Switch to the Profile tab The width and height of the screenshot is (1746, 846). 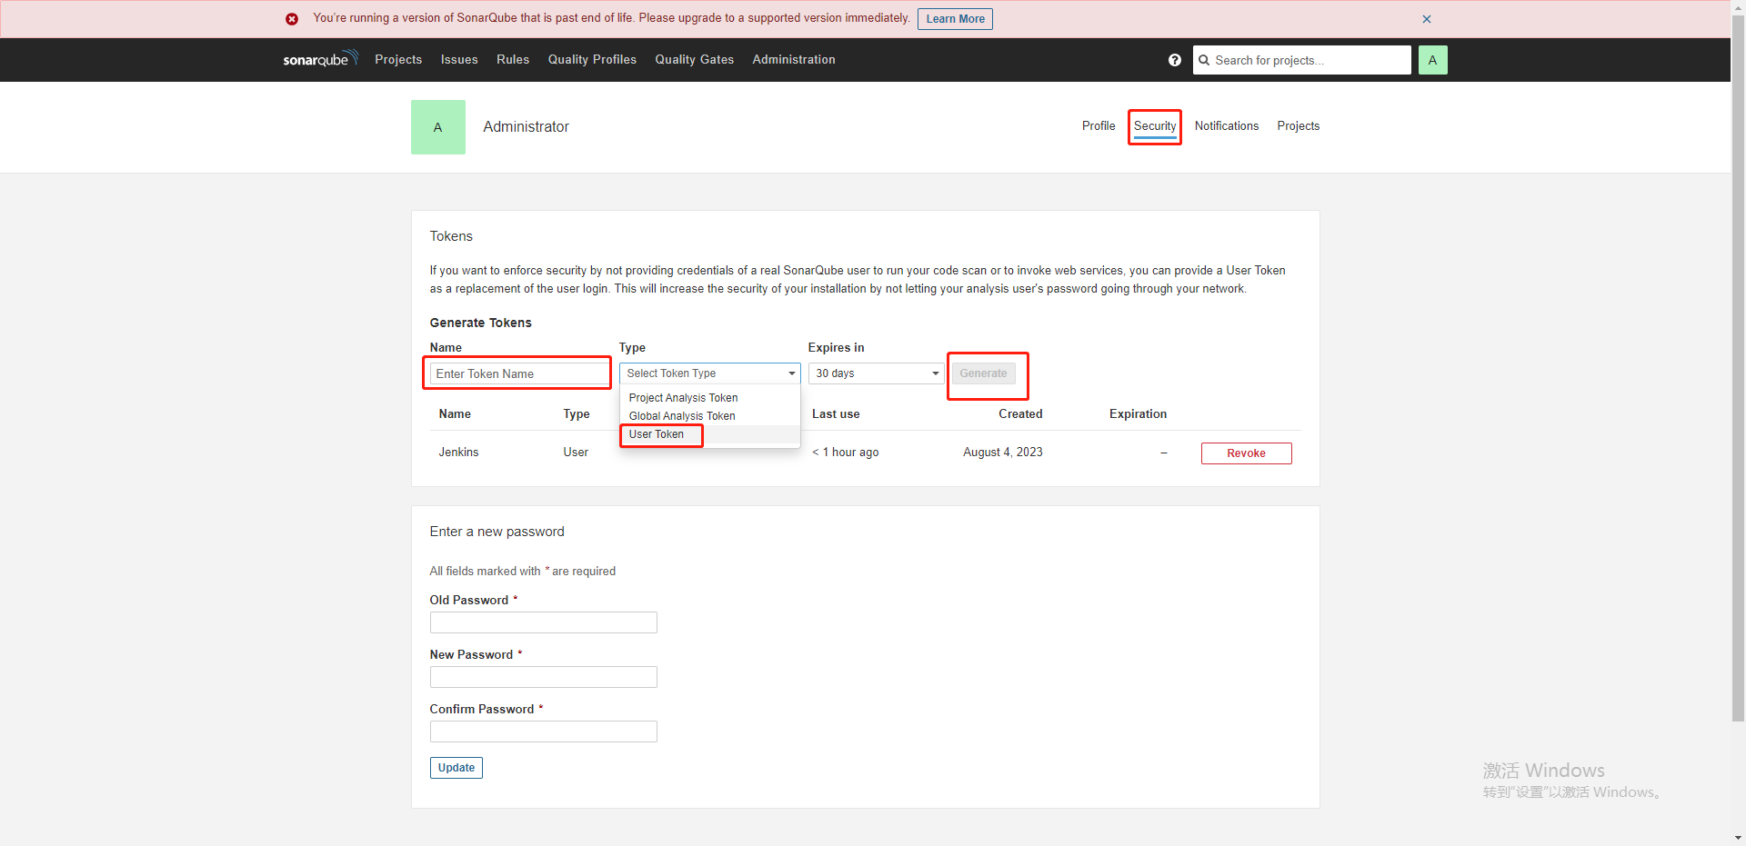coord(1099,125)
